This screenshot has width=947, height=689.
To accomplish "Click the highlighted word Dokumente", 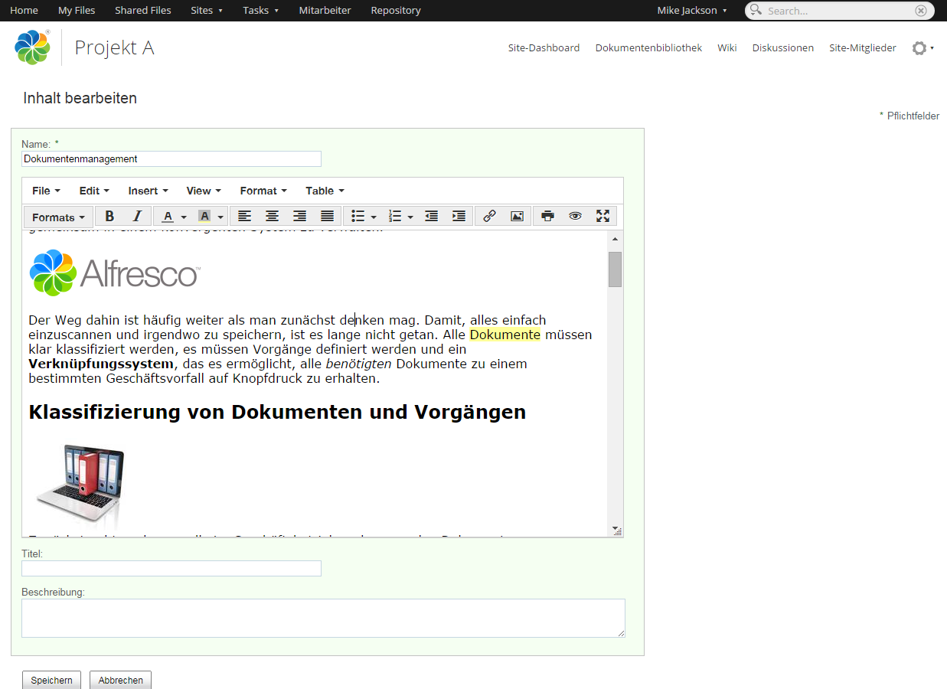I will 505,335.
